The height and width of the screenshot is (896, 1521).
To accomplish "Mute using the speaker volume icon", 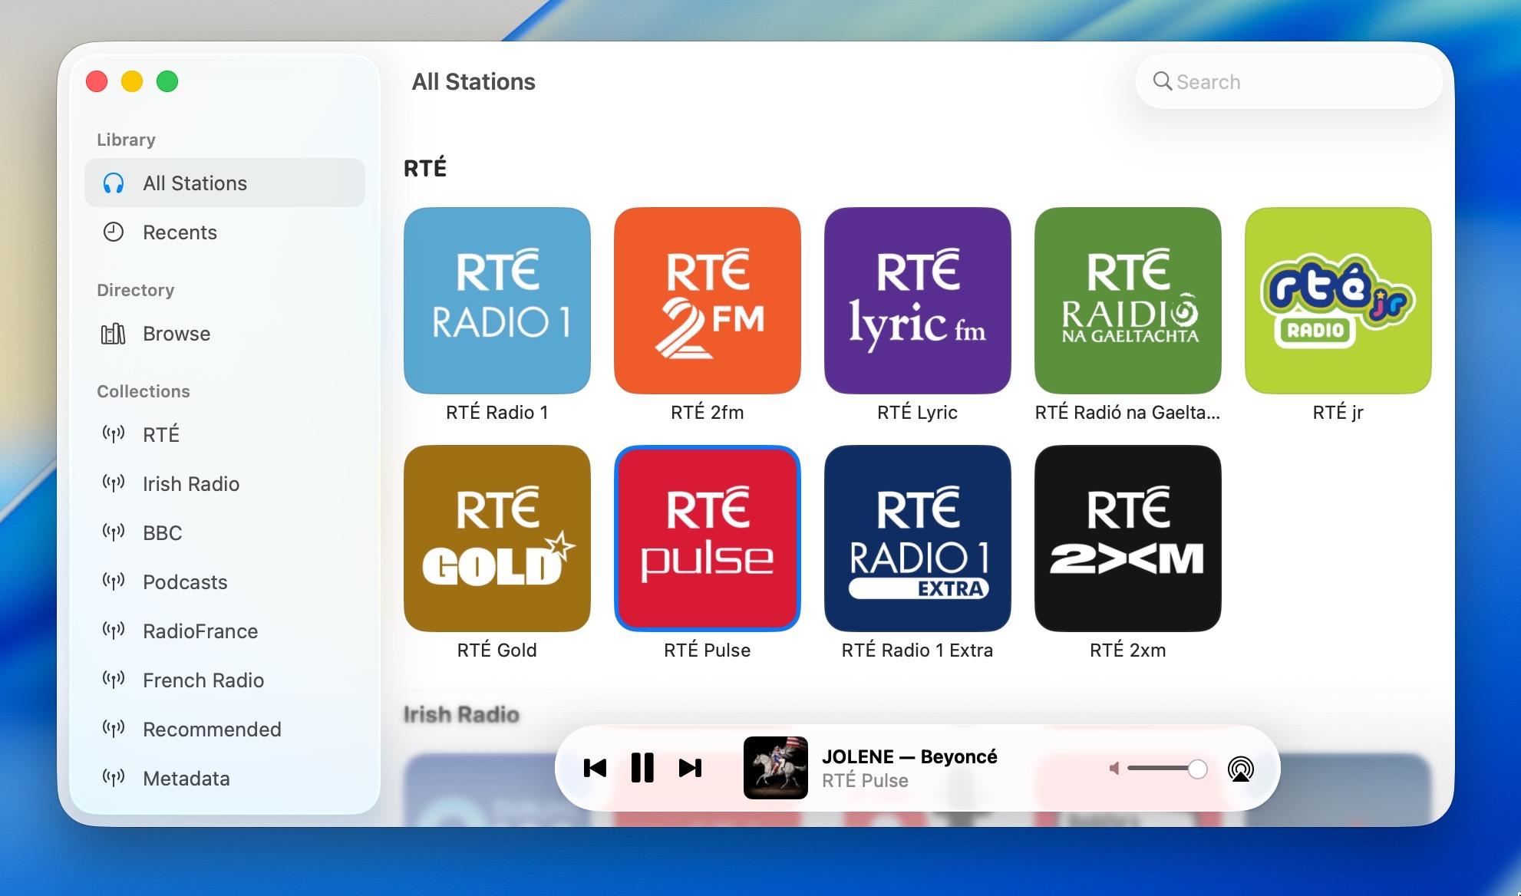I will pos(1114,769).
